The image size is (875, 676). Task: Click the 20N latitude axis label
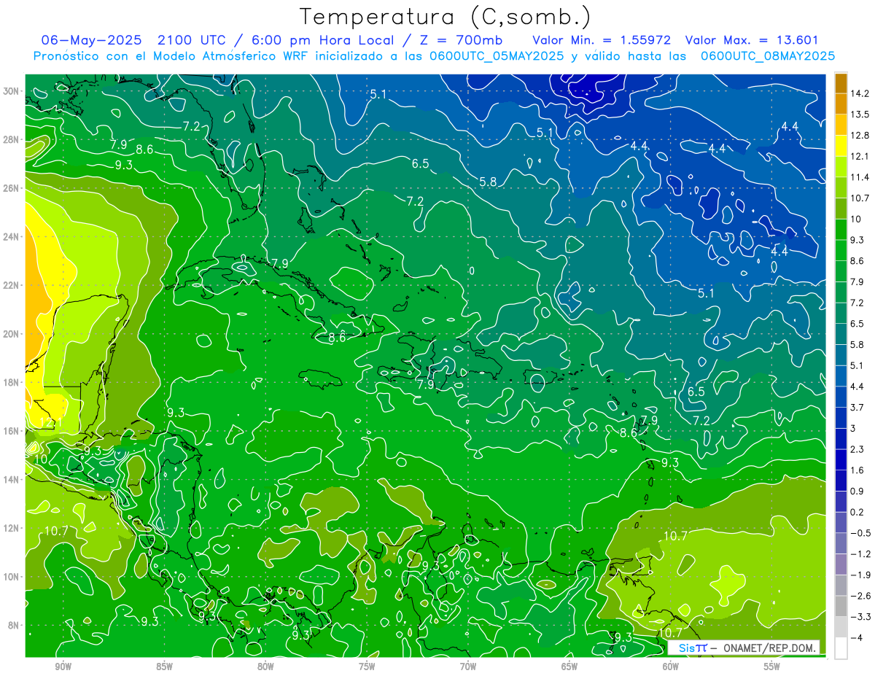(12, 334)
